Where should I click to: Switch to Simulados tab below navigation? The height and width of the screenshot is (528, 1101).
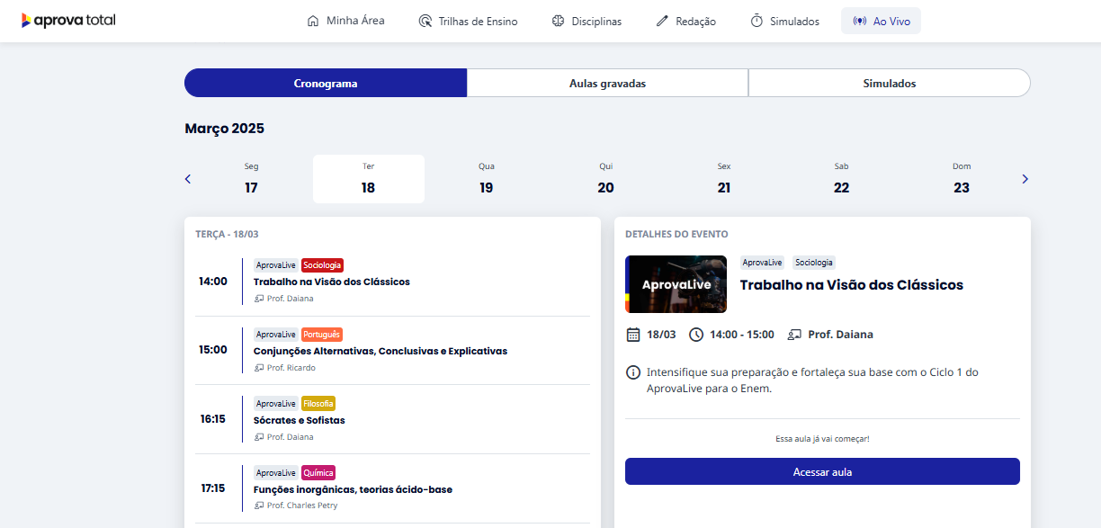890,83
